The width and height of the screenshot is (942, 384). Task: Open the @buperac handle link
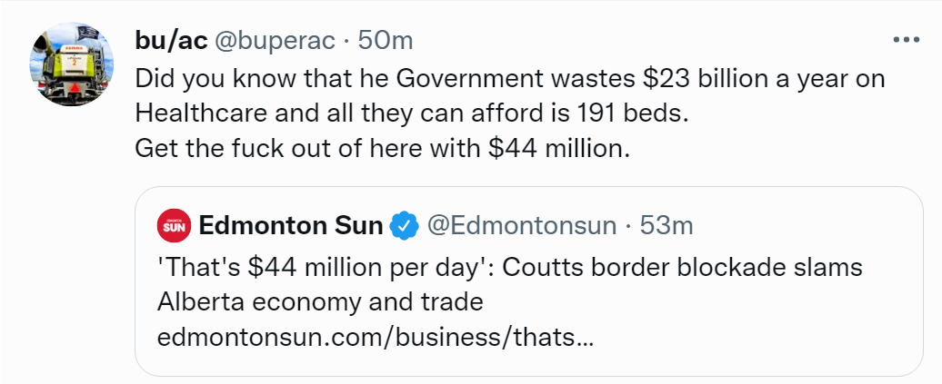coord(275,41)
